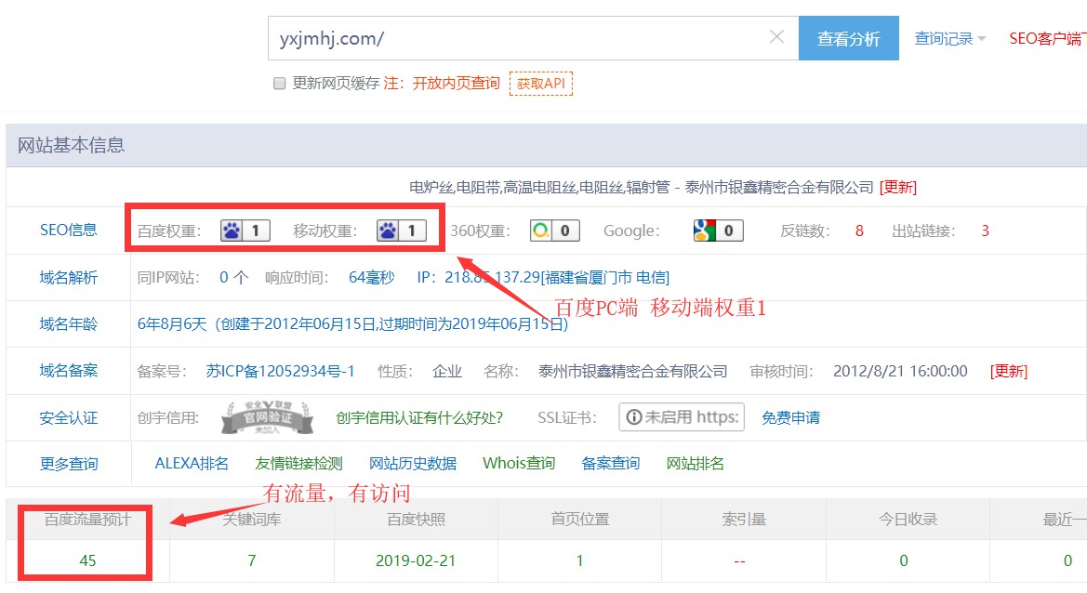Toggle the 更新网页缓存 checkbox
This screenshot has height=593, width=1087.
click(279, 84)
